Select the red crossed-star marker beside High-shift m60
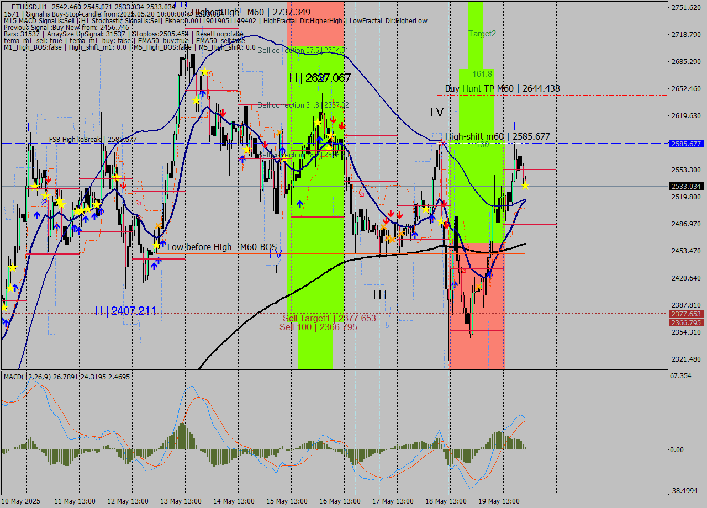 tap(442, 142)
